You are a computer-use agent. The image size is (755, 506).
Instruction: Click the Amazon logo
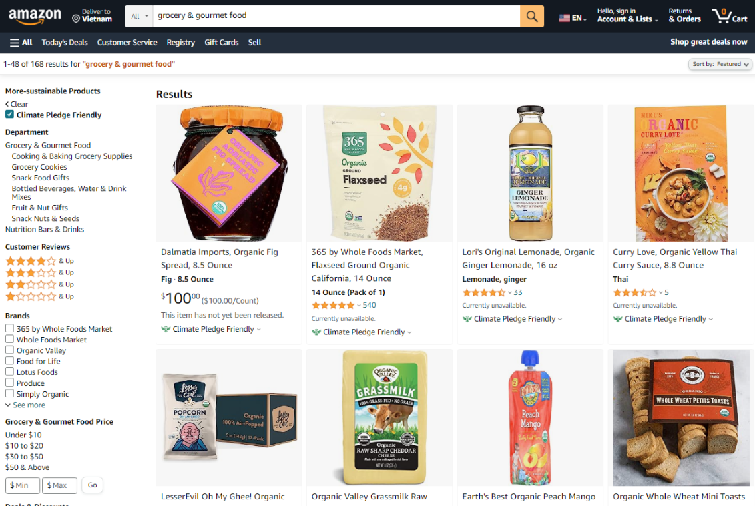[35, 16]
